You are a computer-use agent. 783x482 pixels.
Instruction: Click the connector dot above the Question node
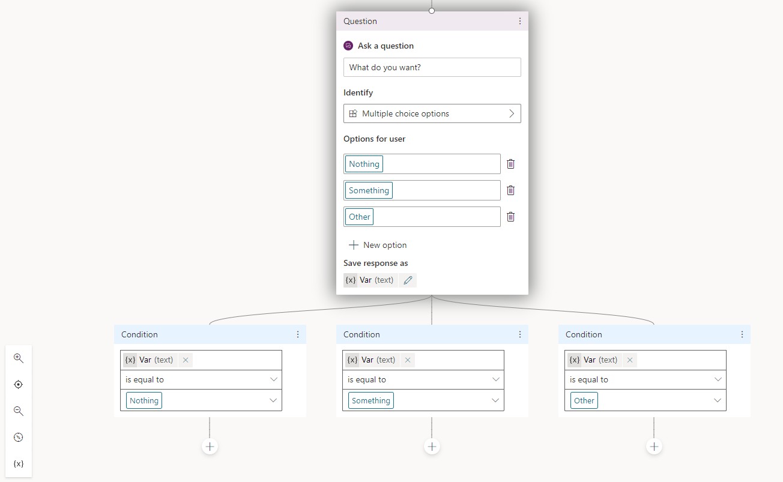pos(432,11)
